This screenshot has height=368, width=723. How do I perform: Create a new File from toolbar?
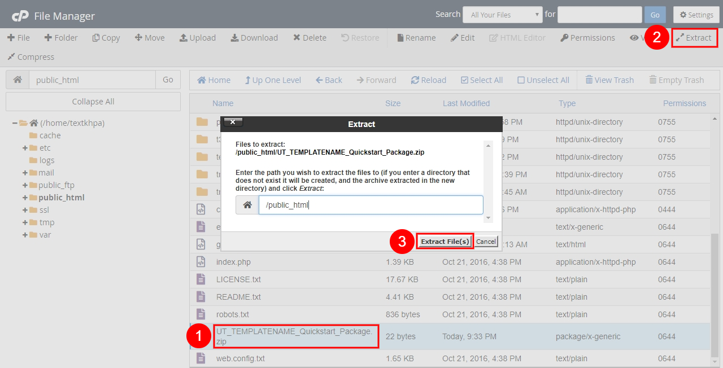point(18,38)
